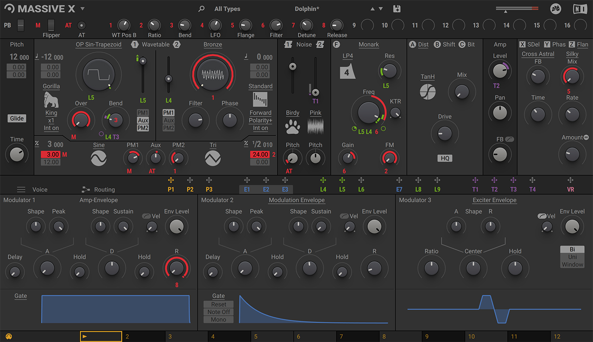Image resolution: width=593 pixels, height=342 pixels.
Task: Load the next preset with down arrow
Action: [381, 9]
